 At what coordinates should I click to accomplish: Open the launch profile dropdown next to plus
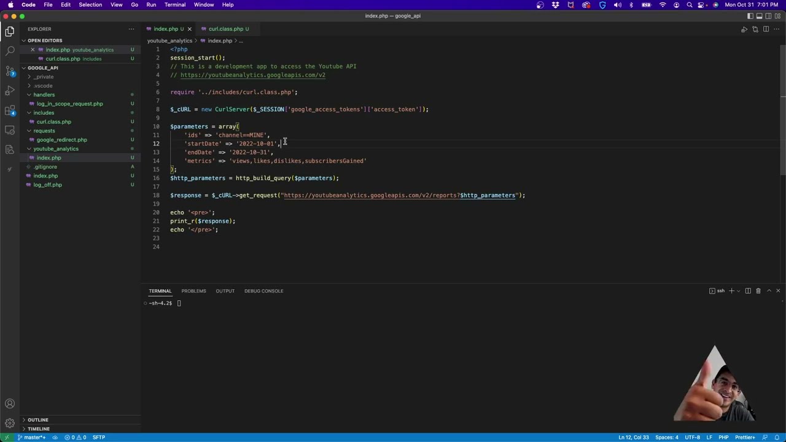click(x=739, y=291)
